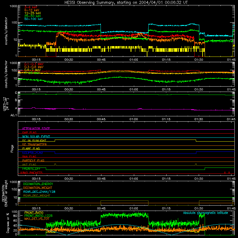
Task: Select the DECIMATION ENERGY or weight axis title
Action: coord(4,193)
